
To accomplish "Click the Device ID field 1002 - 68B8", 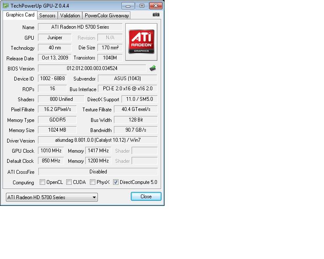I will tap(52, 78).
